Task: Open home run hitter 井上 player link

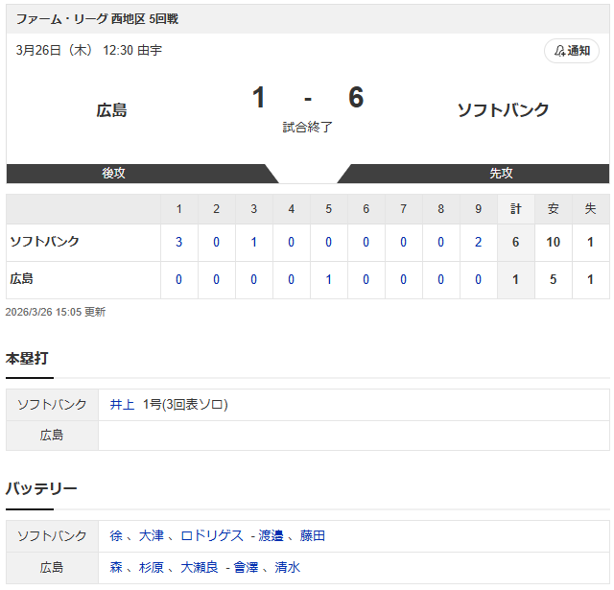Action: point(122,405)
